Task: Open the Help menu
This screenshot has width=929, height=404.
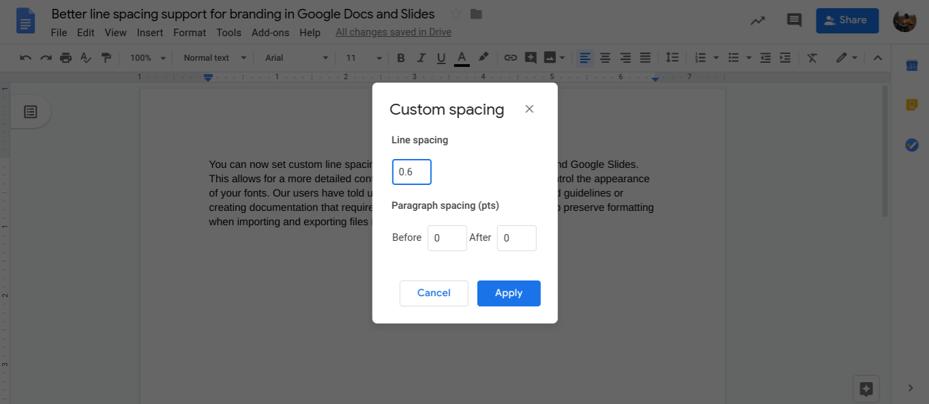Action: pyautogui.click(x=310, y=32)
